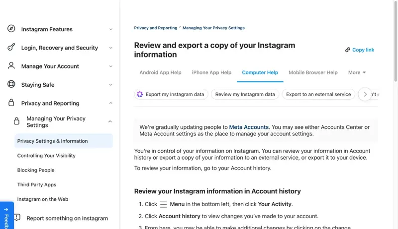398x229 pixels.
Task: Click the key icon beside Login, Recovery and Security
Action: click(11, 47)
